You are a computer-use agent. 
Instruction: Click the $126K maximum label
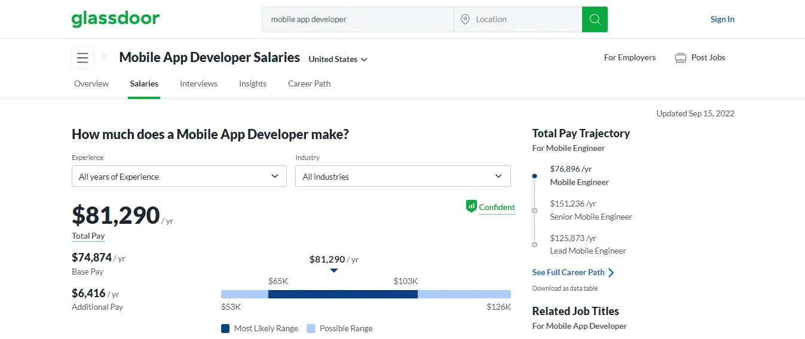pyautogui.click(x=499, y=307)
